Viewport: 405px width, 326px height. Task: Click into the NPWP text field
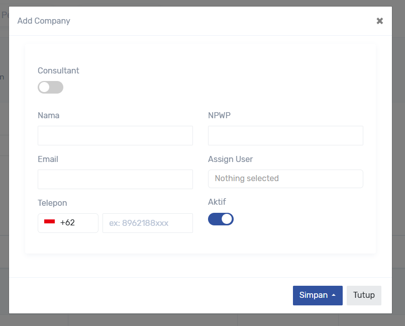pyautogui.click(x=285, y=136)
